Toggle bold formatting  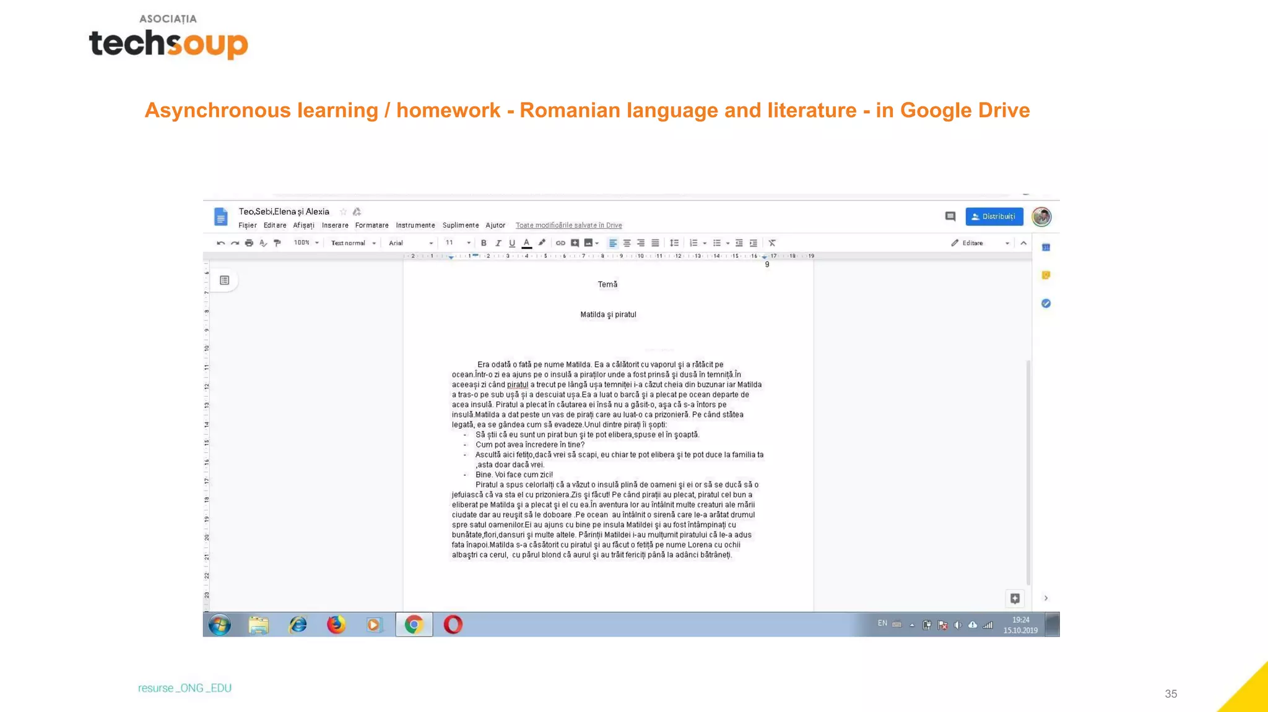484,243
